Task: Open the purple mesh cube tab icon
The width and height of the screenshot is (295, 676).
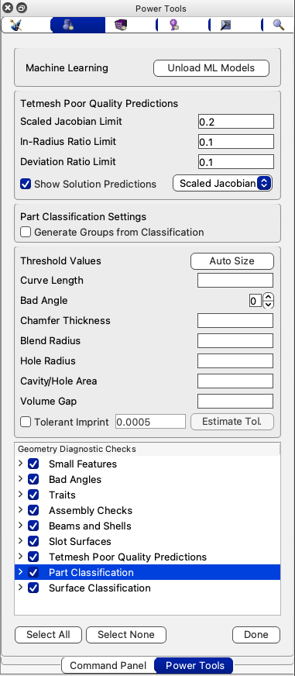Action: [121, 26]
